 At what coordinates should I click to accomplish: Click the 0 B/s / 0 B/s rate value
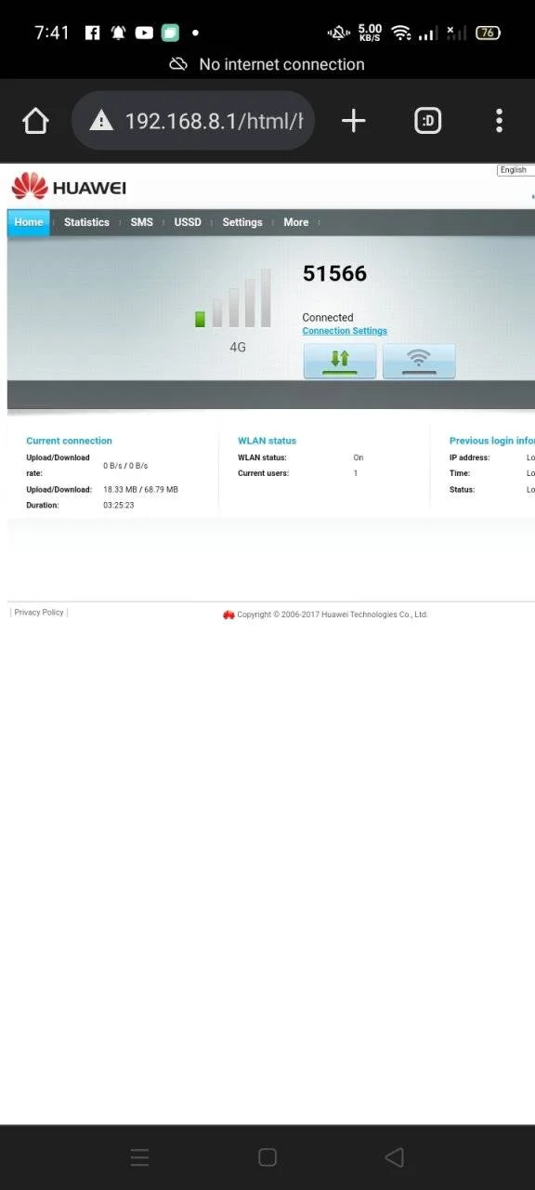click(125, 465)
